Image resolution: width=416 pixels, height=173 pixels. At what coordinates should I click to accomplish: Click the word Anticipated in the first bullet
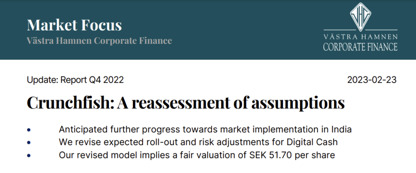[80, 130]
